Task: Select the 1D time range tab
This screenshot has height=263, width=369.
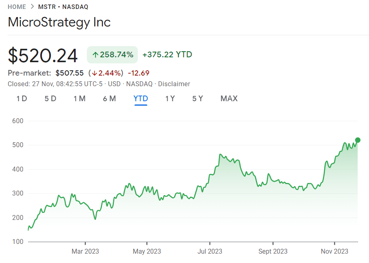Action: tap(22, 98)
